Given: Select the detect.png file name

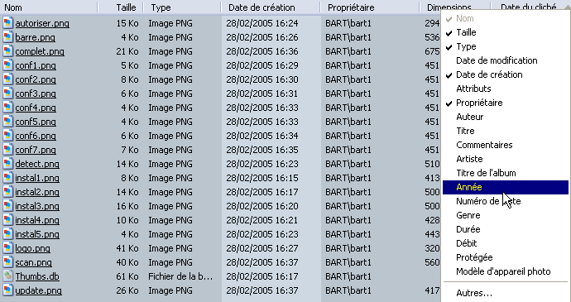Looking at the screenshot, I should 37,165.
